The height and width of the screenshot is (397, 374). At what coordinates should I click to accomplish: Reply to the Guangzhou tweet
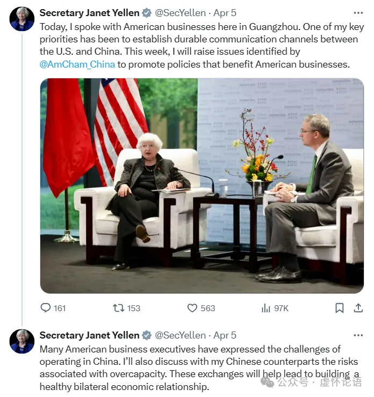click(x=46, y=308)
